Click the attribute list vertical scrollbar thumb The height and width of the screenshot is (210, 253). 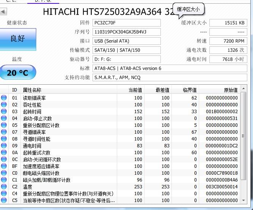coord(244,136)
